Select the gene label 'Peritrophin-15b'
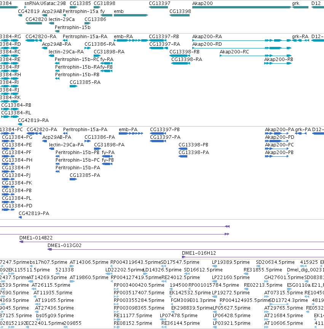Viewport: 324px width, 329px height. [x=72, y=27]
